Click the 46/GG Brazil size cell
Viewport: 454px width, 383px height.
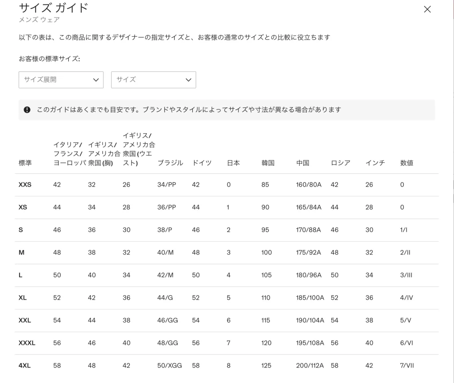click(x=168, y=320)
